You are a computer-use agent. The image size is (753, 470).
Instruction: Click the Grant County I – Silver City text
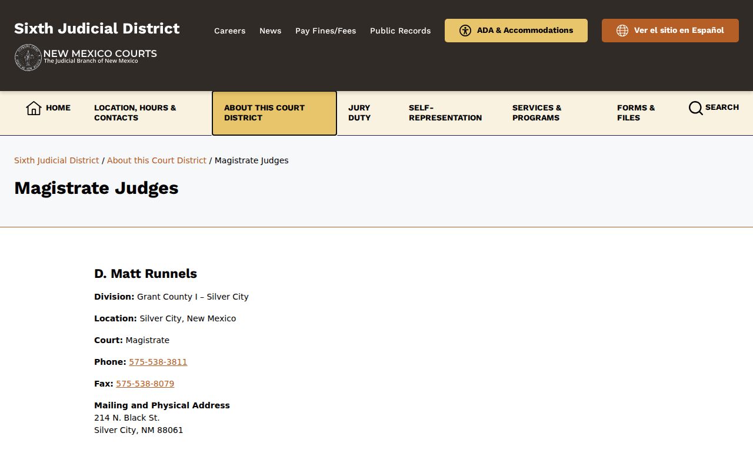click(193, 297)
